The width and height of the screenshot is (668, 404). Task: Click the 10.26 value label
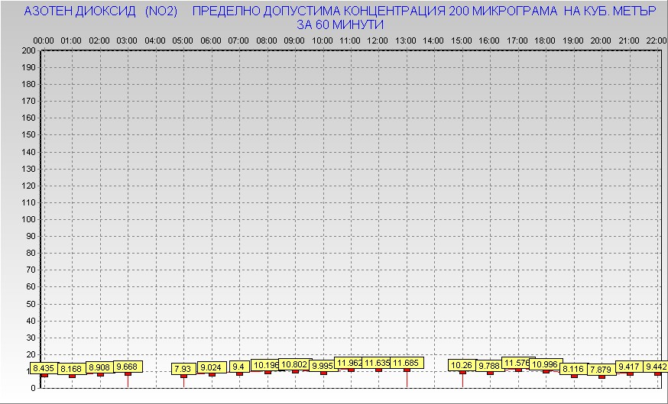point(462,365)
